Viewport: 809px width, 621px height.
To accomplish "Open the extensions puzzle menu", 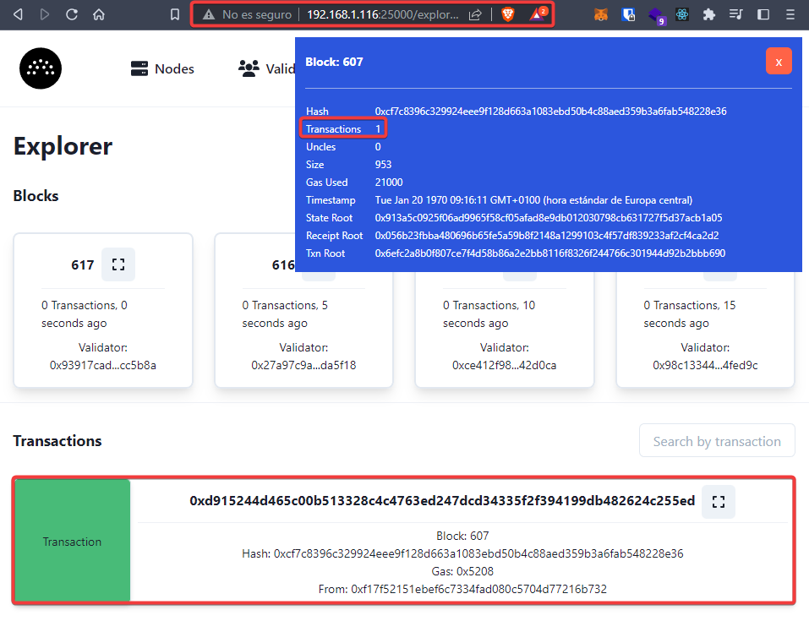I will 709,14.
